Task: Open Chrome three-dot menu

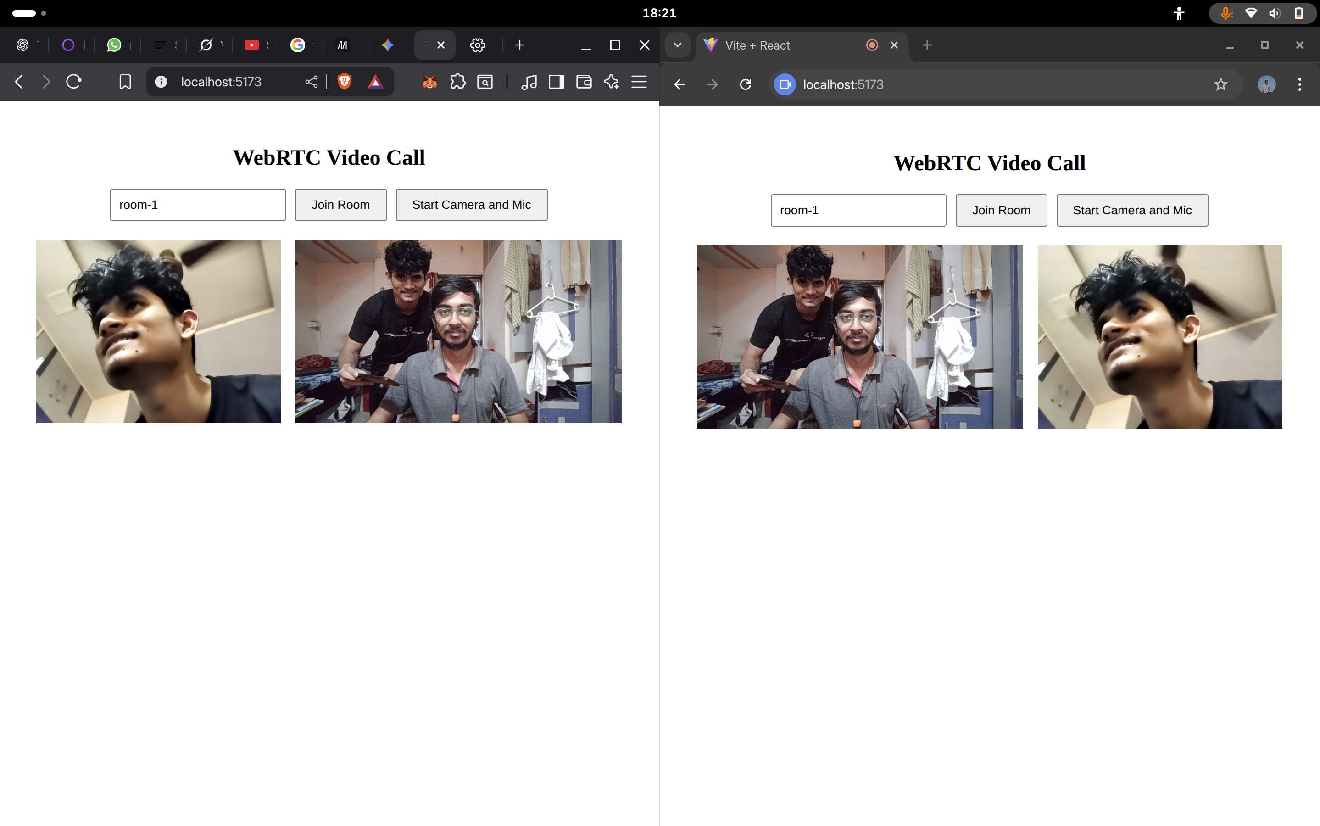Action: coord(1299,85)
